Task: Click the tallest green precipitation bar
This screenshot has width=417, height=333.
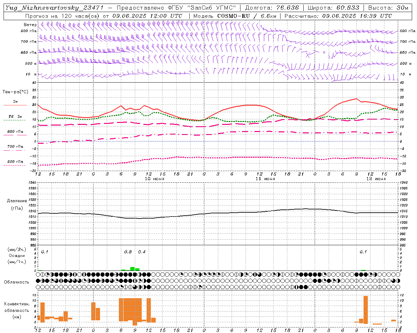Action: (133, 269)
